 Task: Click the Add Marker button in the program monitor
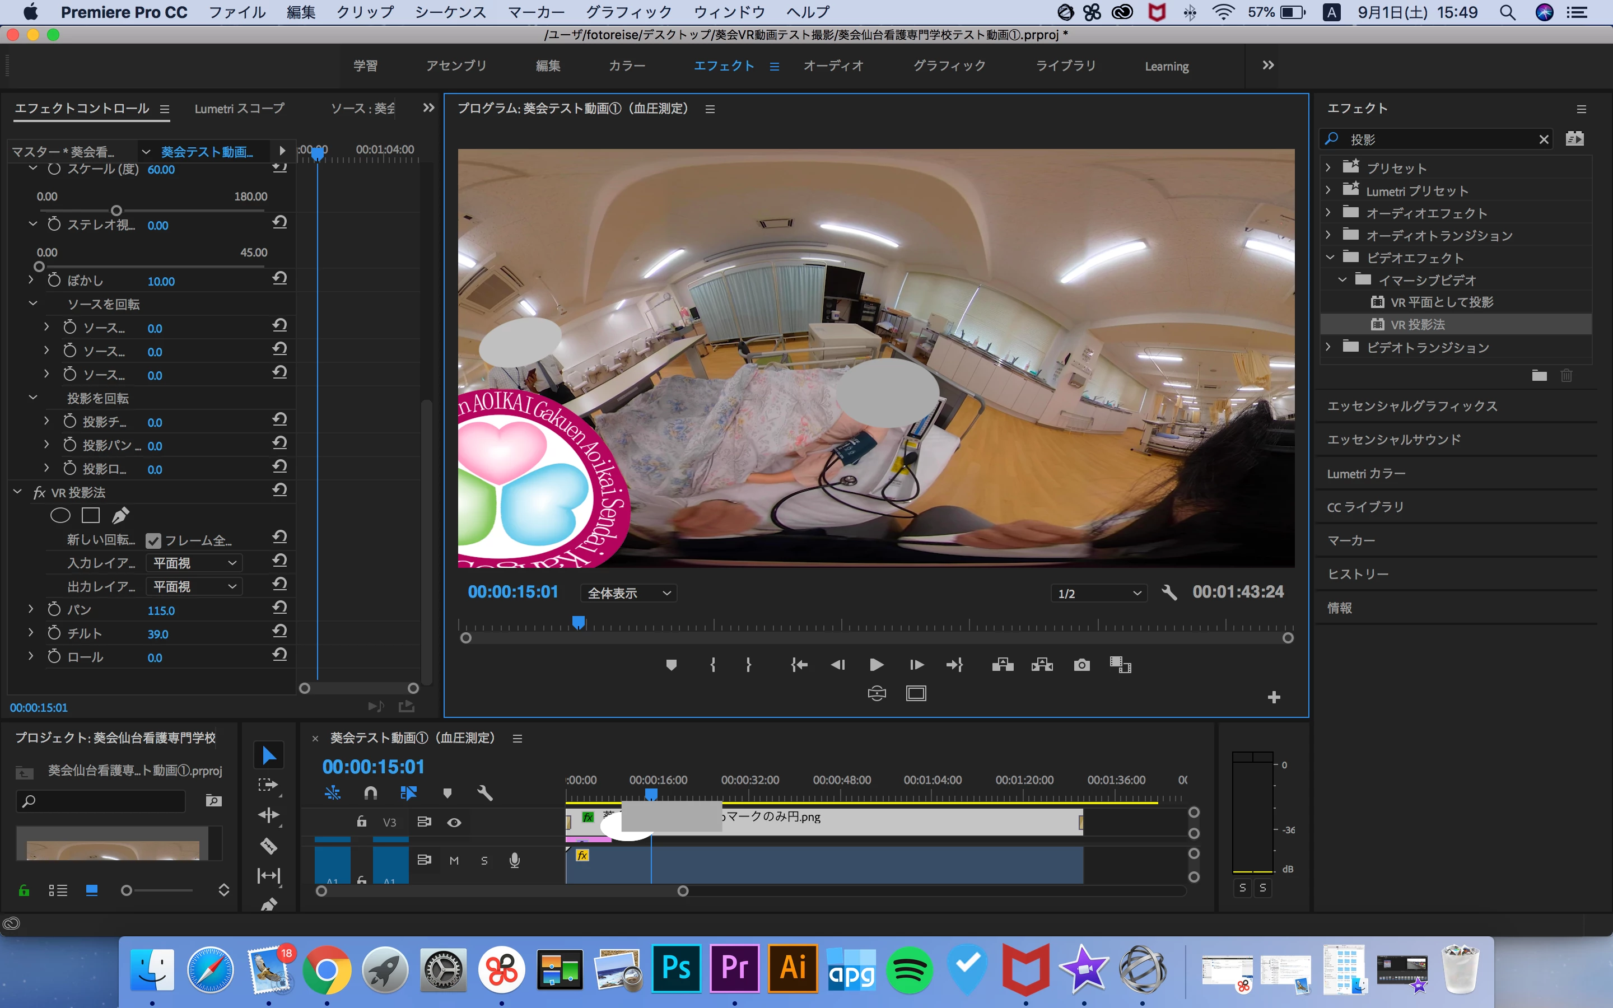coord(671,665)
